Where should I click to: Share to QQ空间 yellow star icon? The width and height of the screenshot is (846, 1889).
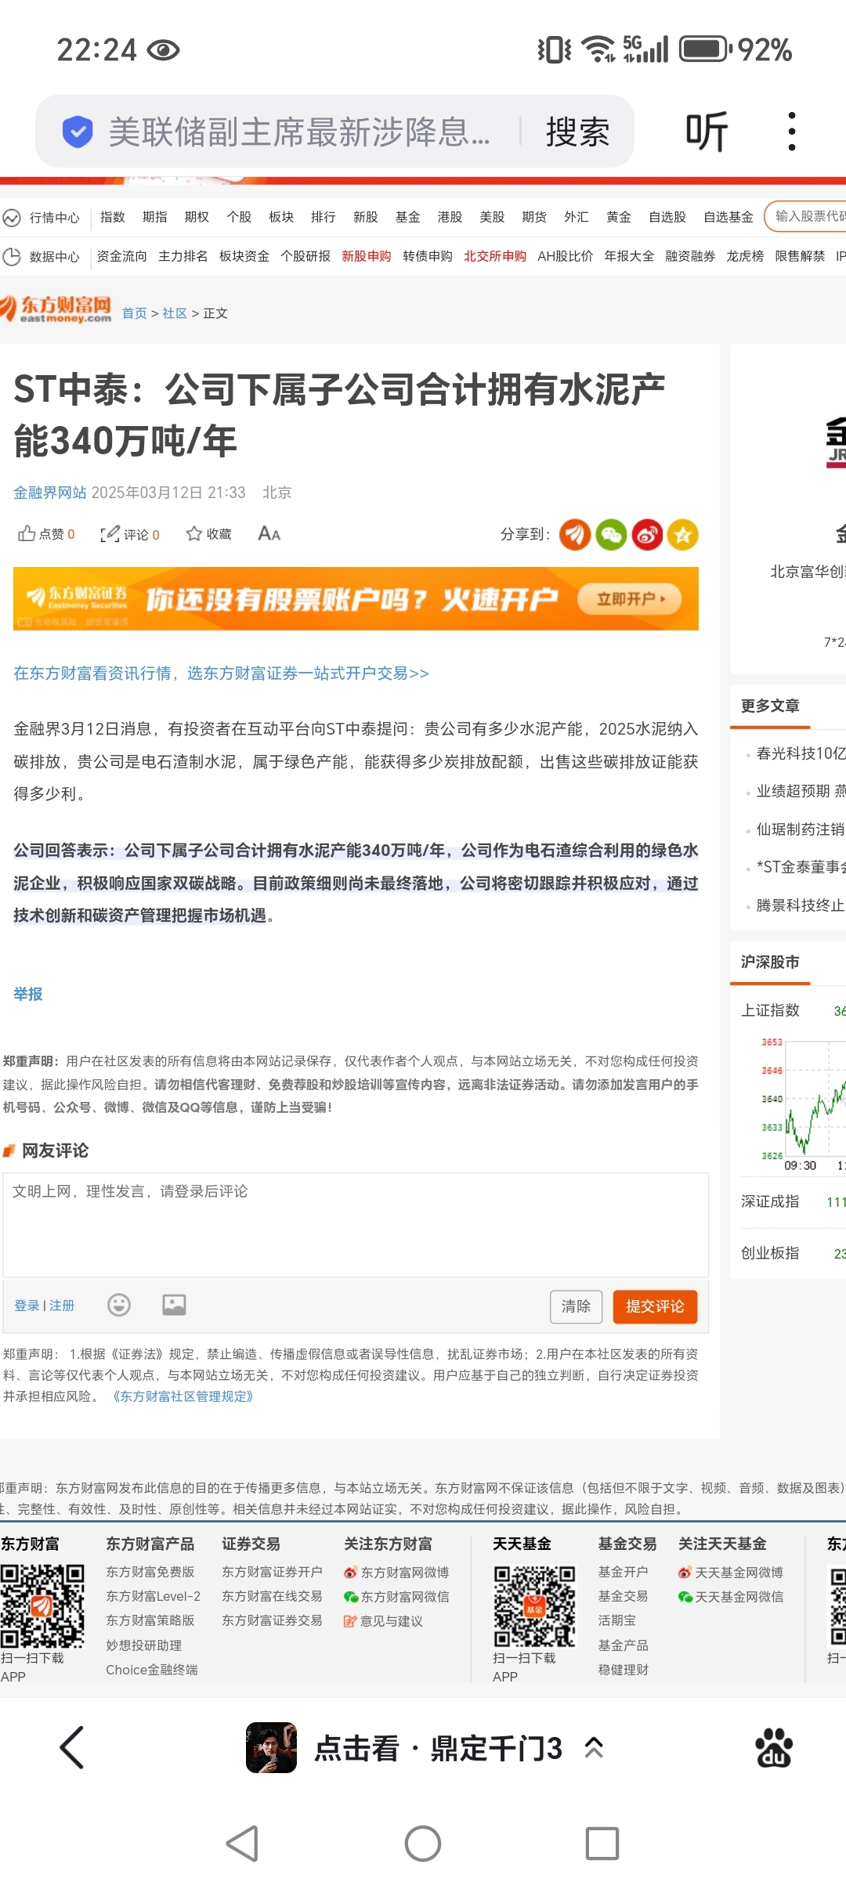click(683, 535)
